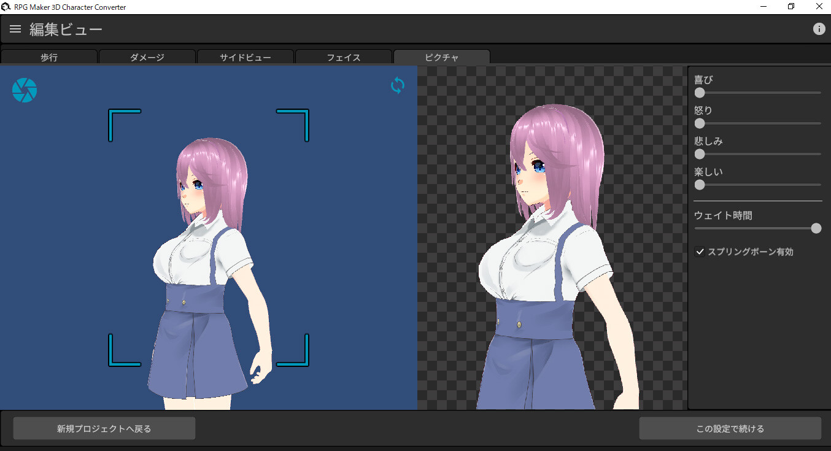Click the camera capture icon in the viewport
831x451 pixels.
click(x=24, y=90)
